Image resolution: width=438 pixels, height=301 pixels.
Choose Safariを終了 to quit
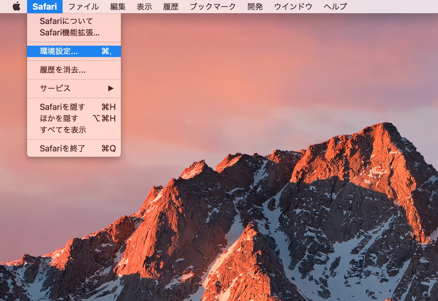(74, 148)
